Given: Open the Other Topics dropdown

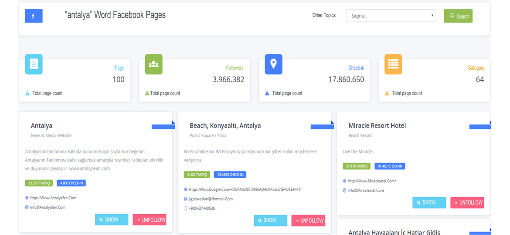Looking at the screenshot, I should [391, 16].
